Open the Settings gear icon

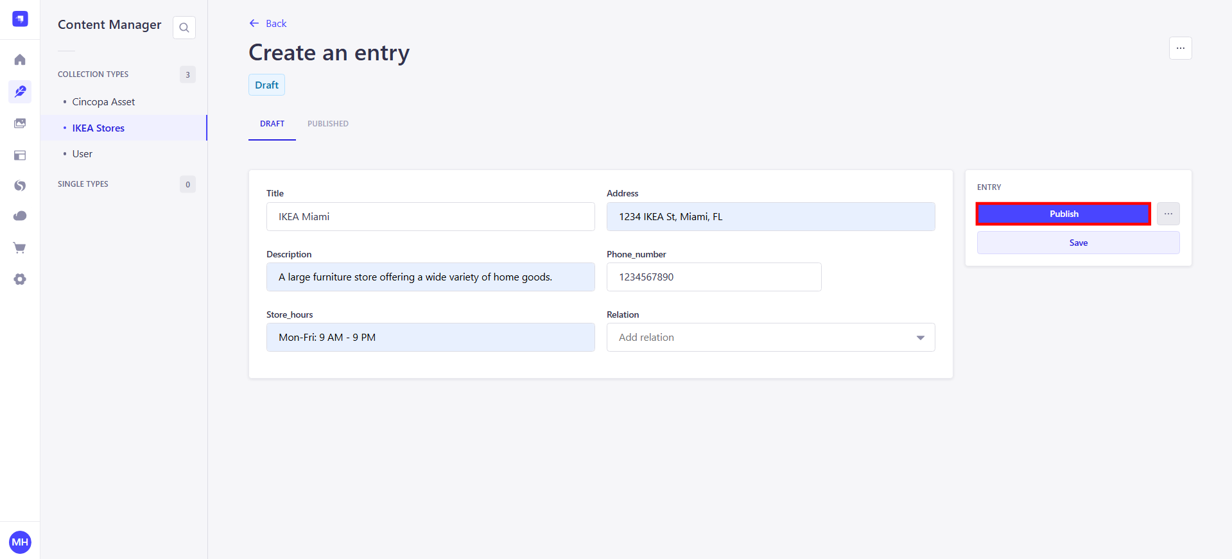(x=20, y=279)
